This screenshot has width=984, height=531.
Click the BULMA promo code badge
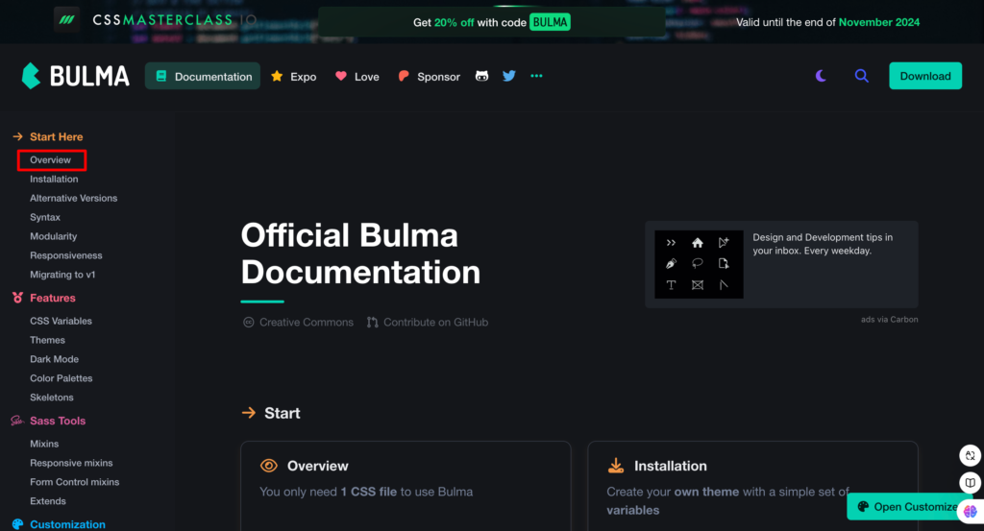tap(550, 22)
